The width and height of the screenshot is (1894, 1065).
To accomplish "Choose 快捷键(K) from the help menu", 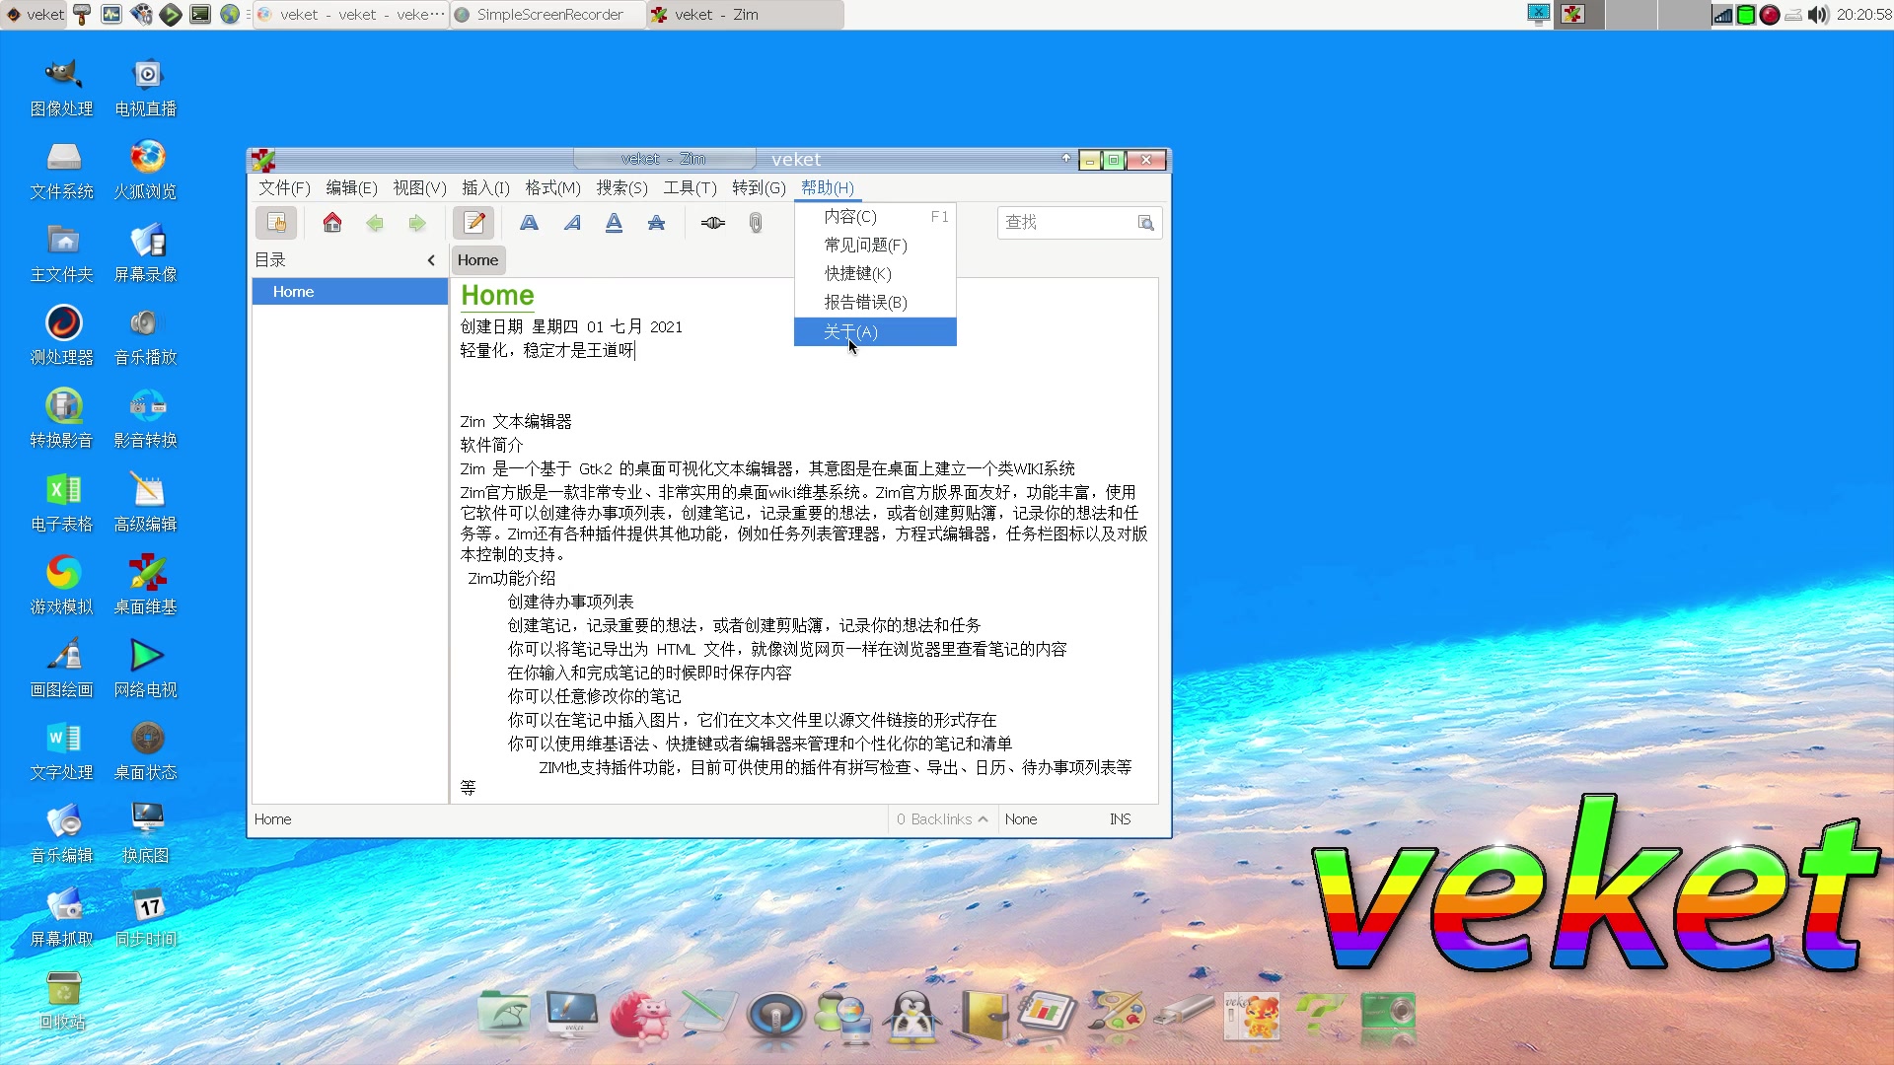I will 875,274.
